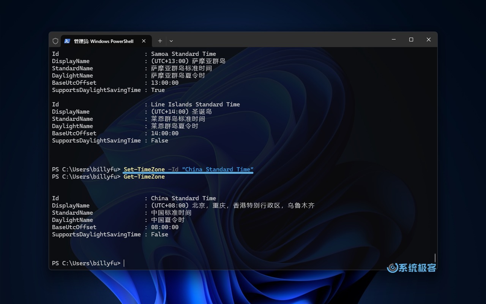The image size is (486, 304).
Task: Click the Line Islands Standard Time value
Action: 195,104
